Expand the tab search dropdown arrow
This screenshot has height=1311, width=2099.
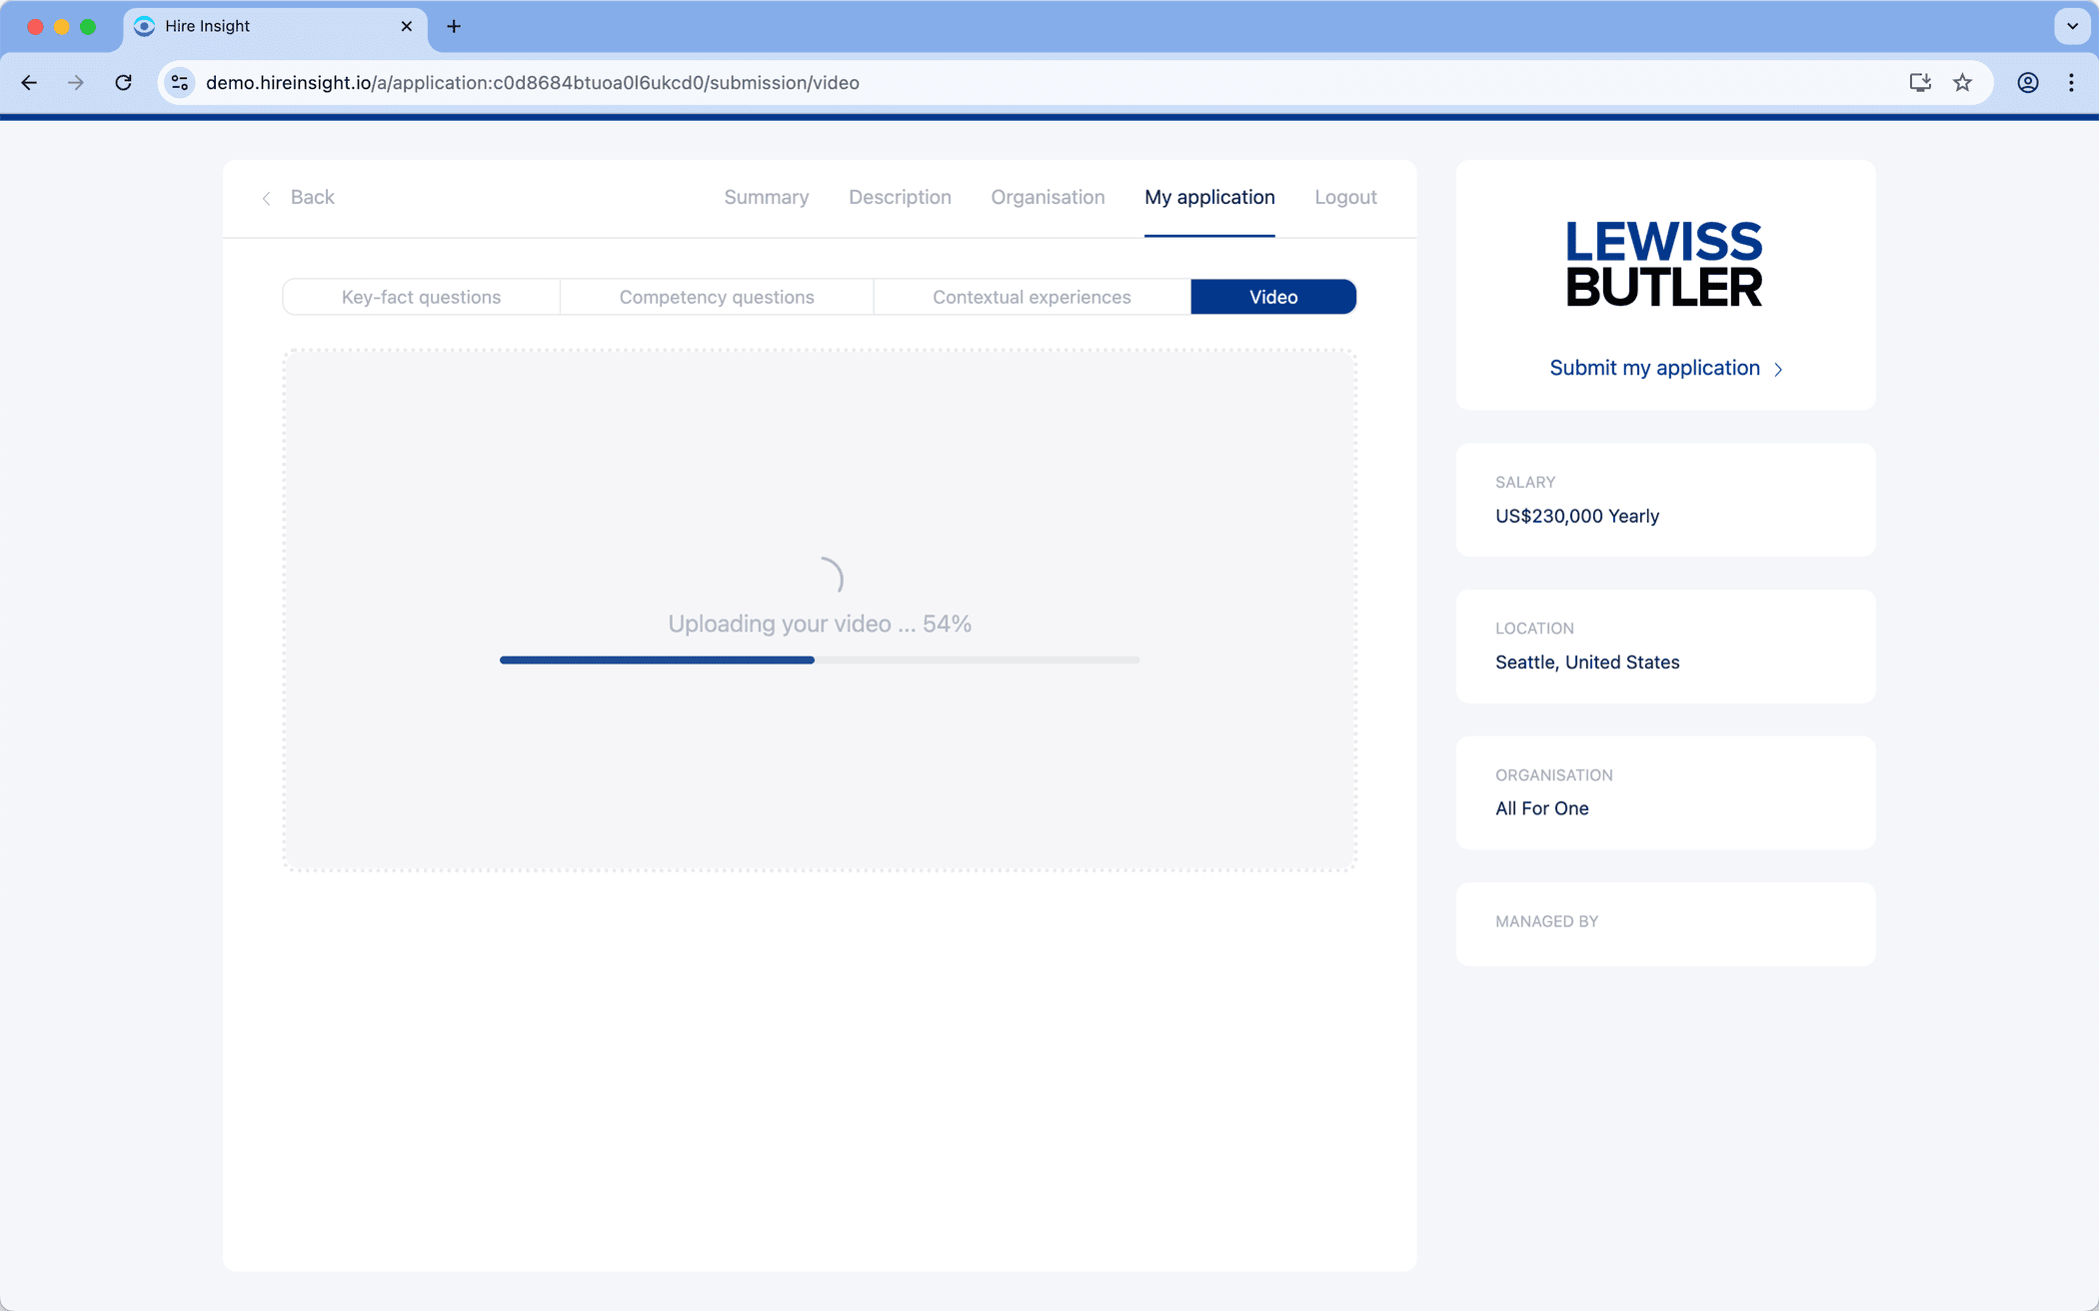(2072, 27)
